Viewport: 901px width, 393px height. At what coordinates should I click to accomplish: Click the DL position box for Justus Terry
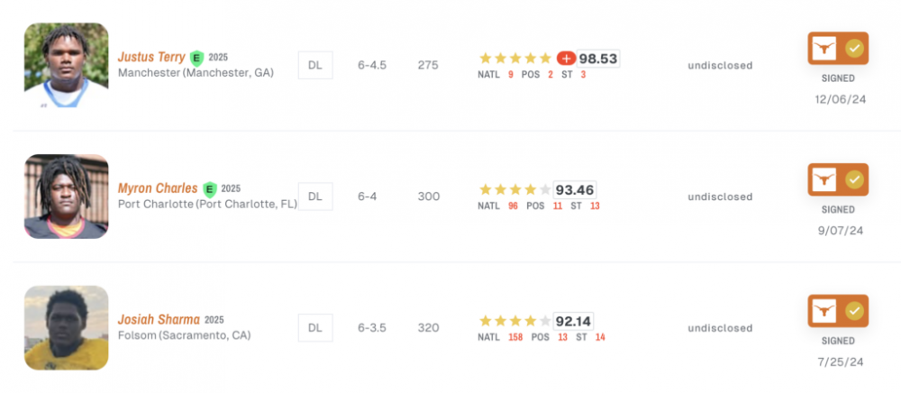pyautogui.click(x=315, y=65)
